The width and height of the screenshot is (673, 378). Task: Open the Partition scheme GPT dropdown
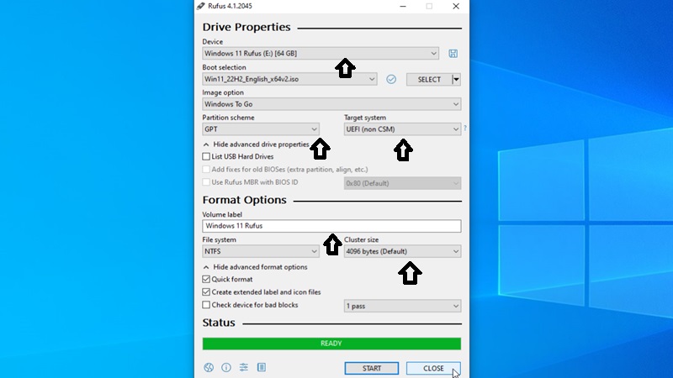(x=261, y=129)
